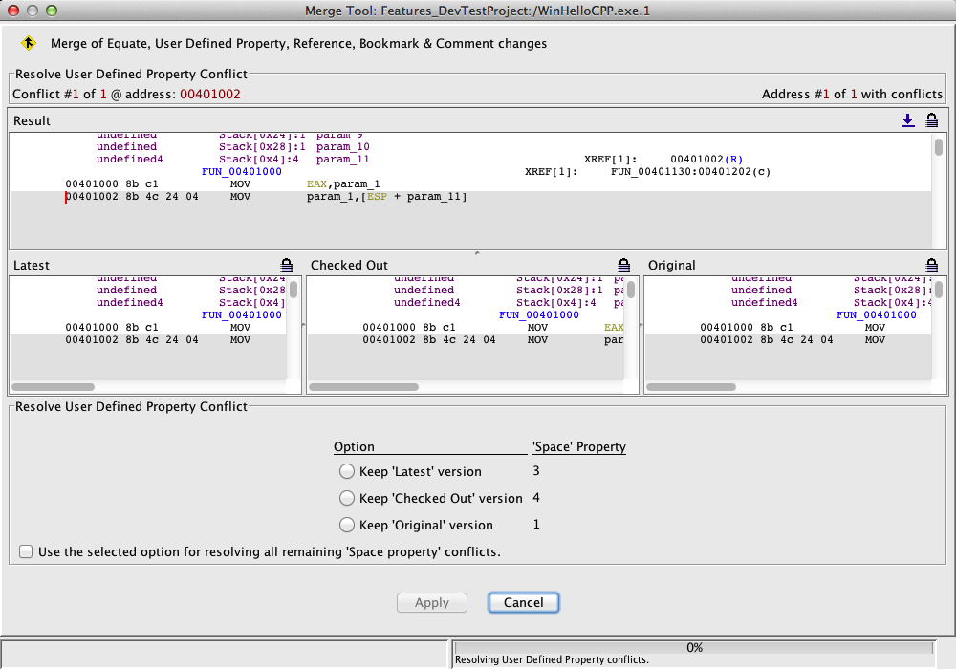Enable use selected option for remaining conflicts
The width and height of the screenshot is (956, 669).
[x=26, y=551]
